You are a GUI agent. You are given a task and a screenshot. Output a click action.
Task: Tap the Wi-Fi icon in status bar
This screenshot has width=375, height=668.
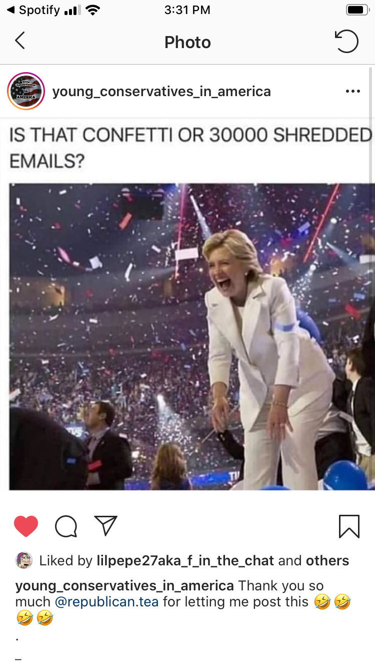click(x=92, y=10)
